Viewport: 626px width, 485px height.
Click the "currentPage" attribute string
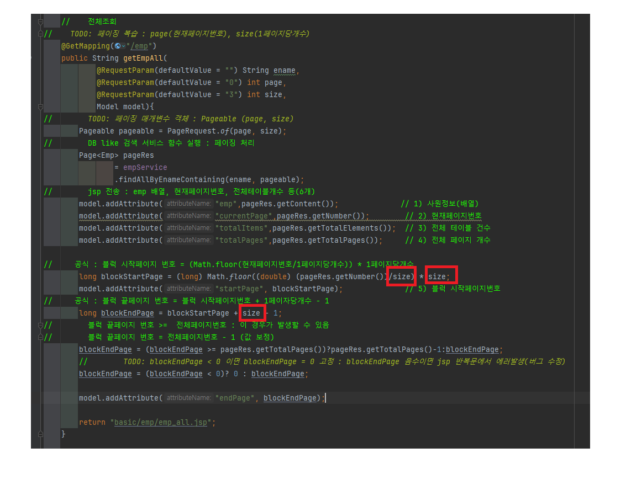pos(243,216)
